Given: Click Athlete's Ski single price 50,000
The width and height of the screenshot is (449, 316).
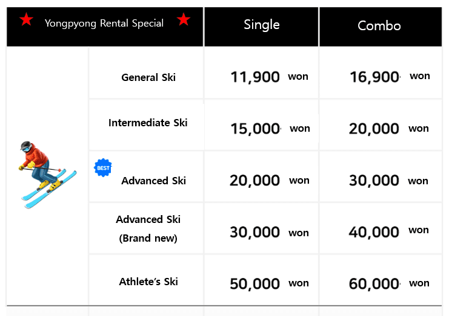Looking at the screenshot, I should click(254, 283).
